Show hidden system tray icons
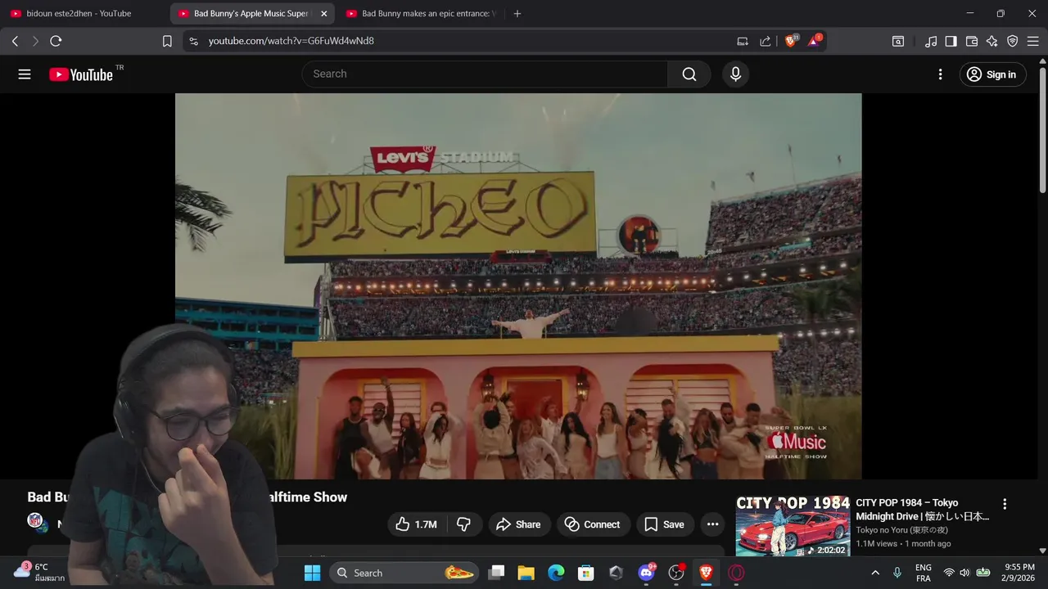 point(875,573)
